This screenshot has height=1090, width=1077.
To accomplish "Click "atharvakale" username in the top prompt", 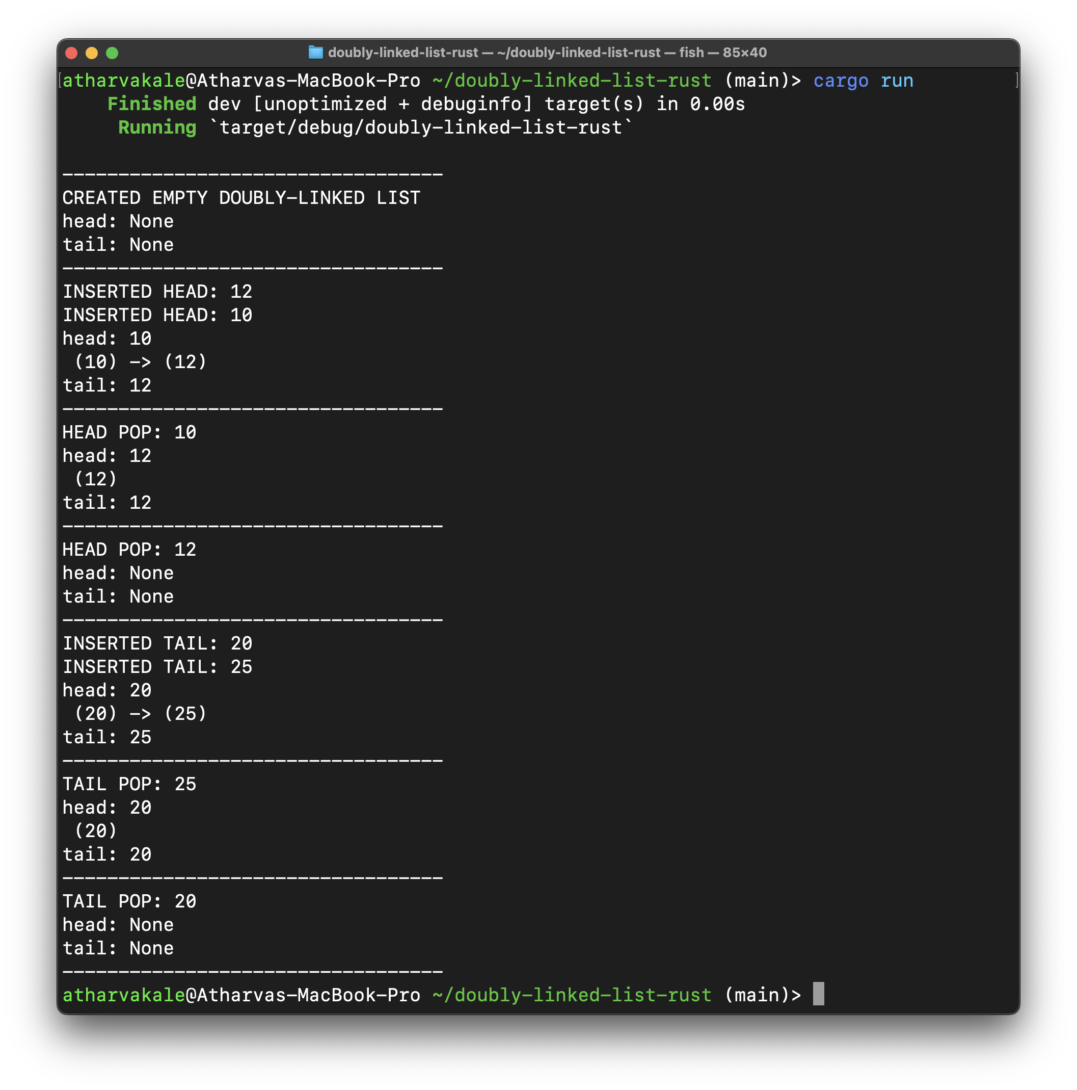I will [x=123, y=81].
